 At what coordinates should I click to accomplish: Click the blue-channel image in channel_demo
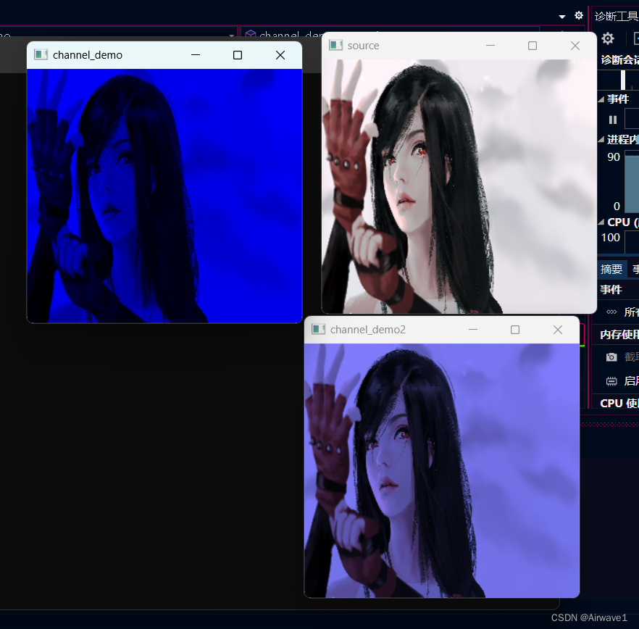(x=164, y=196)
